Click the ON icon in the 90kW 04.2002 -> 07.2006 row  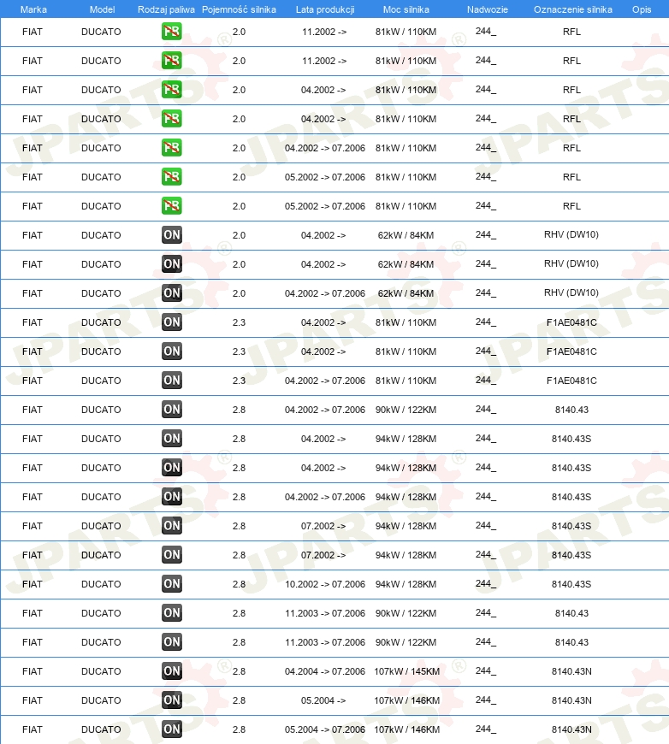tap(171, 409)
